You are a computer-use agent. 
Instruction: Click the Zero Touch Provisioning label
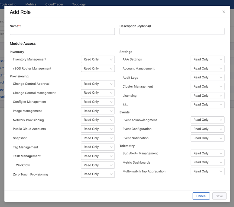click(x=30, y=174)
